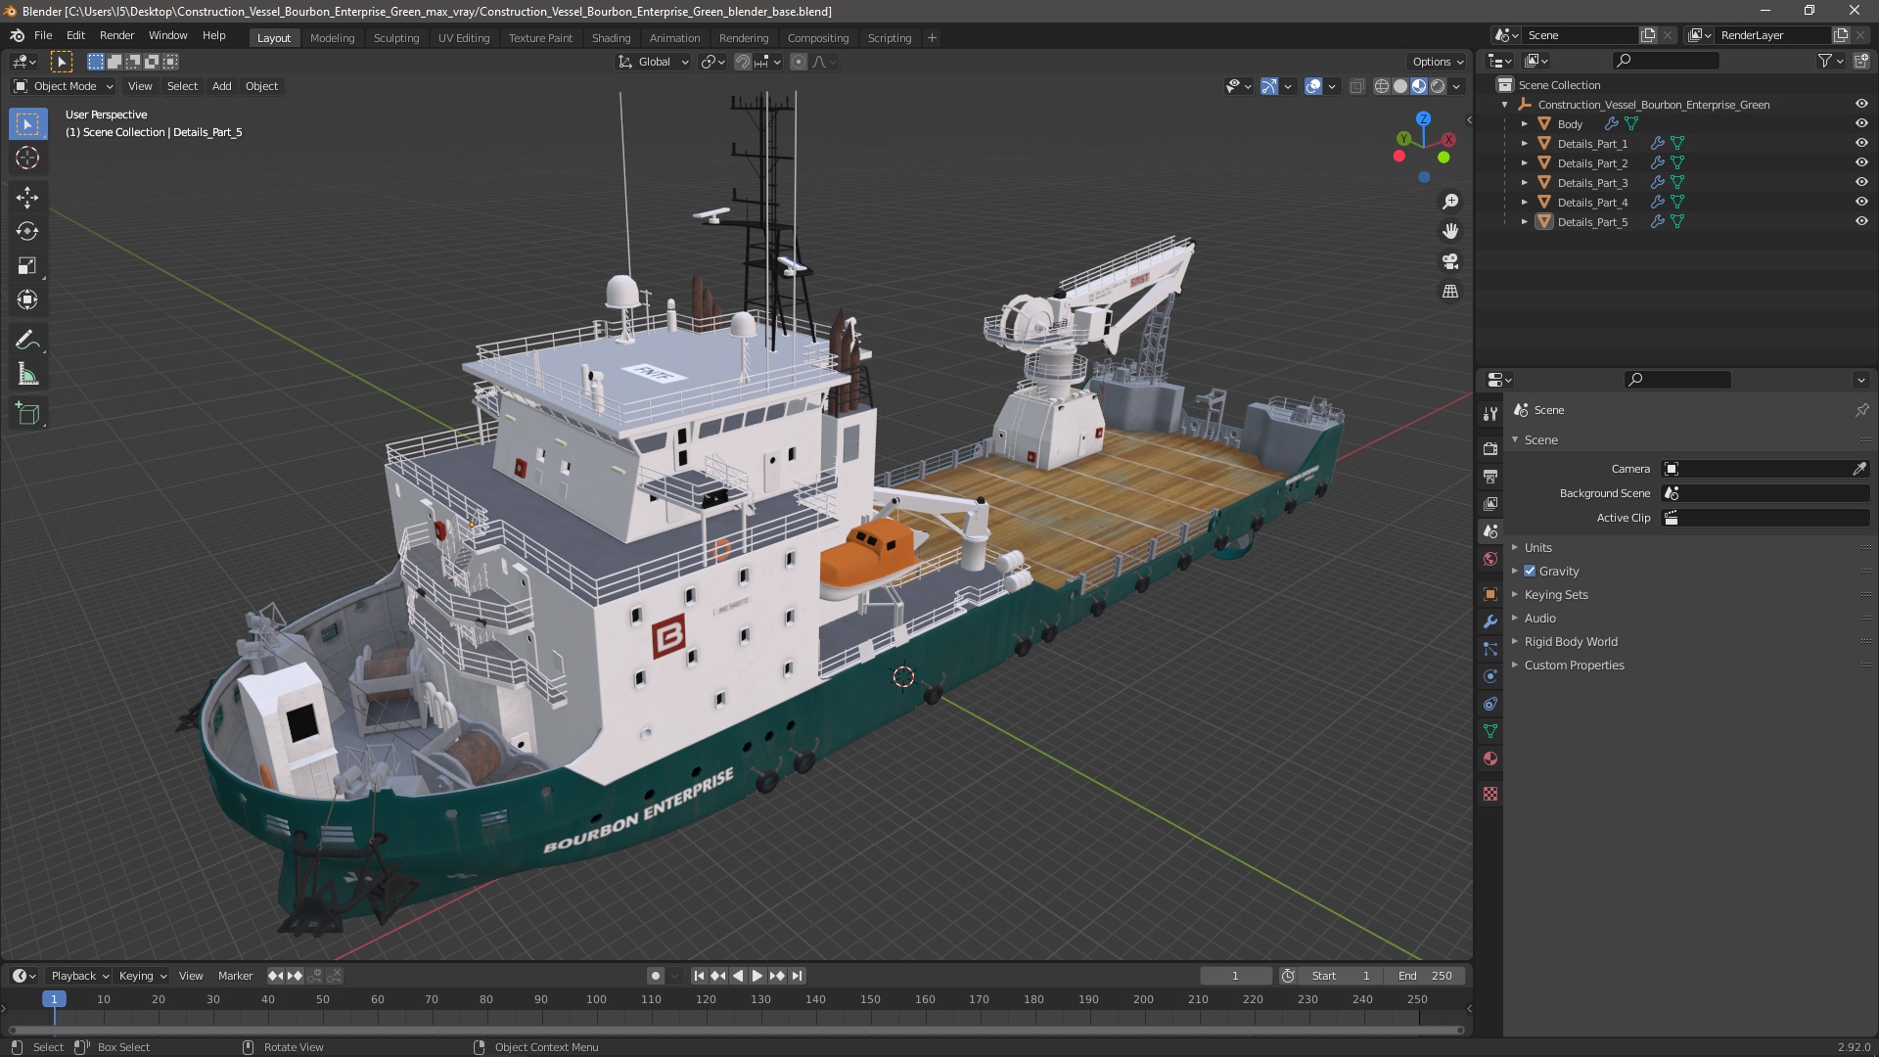Open the Modifier properties tab
1879x1057 pixels.
[1490, 621]
